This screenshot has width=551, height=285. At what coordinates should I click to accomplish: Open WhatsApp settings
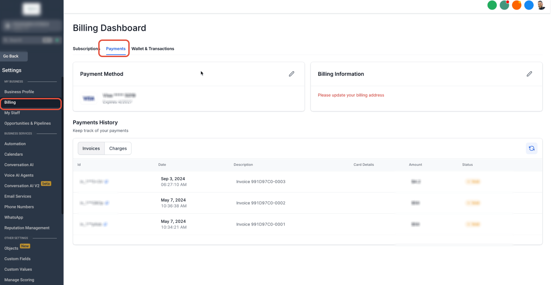coord(14,217)
